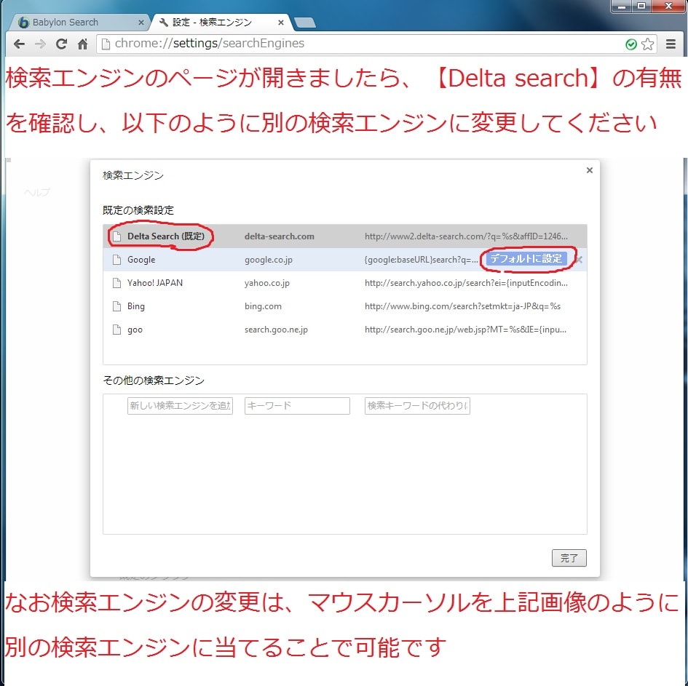This screenshot has height=686, width=688.
Task: Open a new tab
Action: (305, 23)
